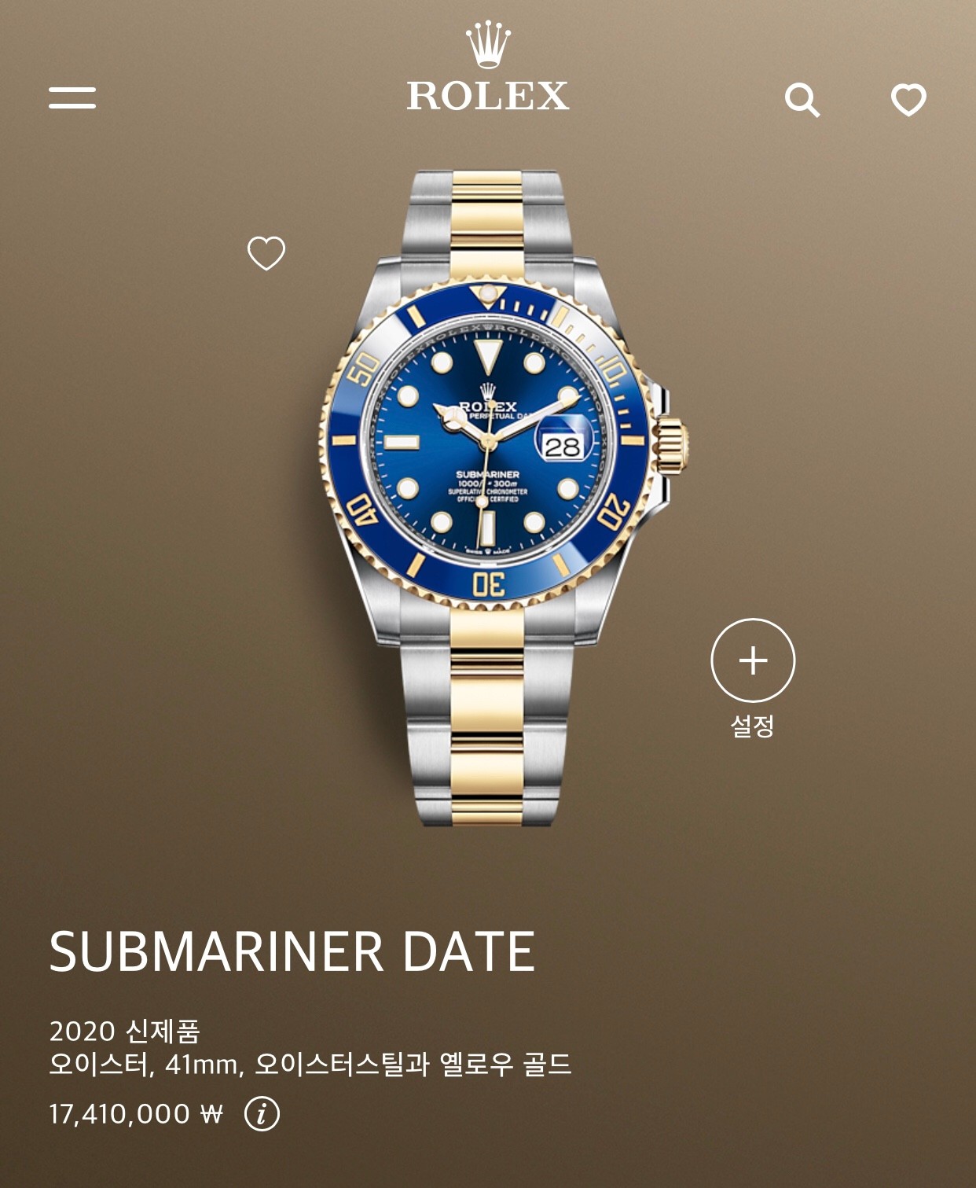Open the search magnifier icon

(802, 100)
